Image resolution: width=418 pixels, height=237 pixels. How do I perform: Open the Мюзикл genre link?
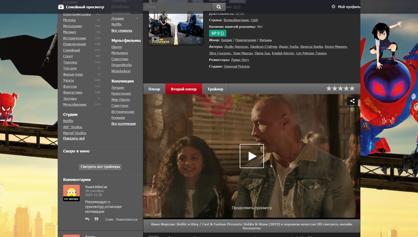(70, 32)
